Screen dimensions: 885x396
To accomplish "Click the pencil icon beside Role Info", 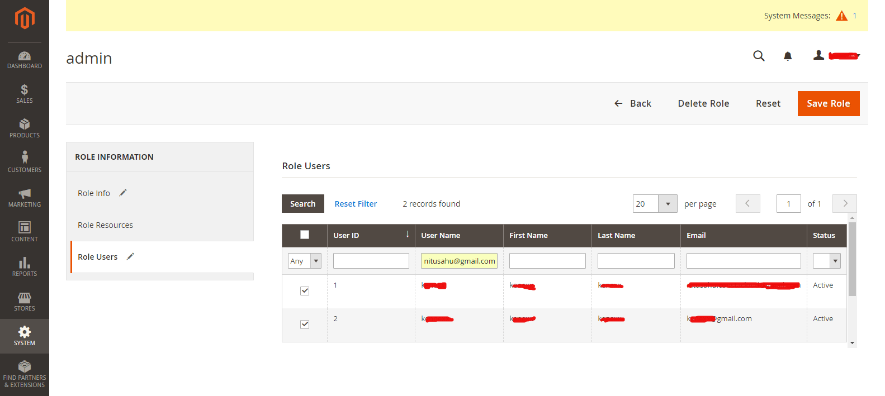I will click(123, 193).
